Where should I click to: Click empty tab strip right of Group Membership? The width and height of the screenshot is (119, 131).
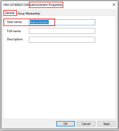click(x=78, y=13)
